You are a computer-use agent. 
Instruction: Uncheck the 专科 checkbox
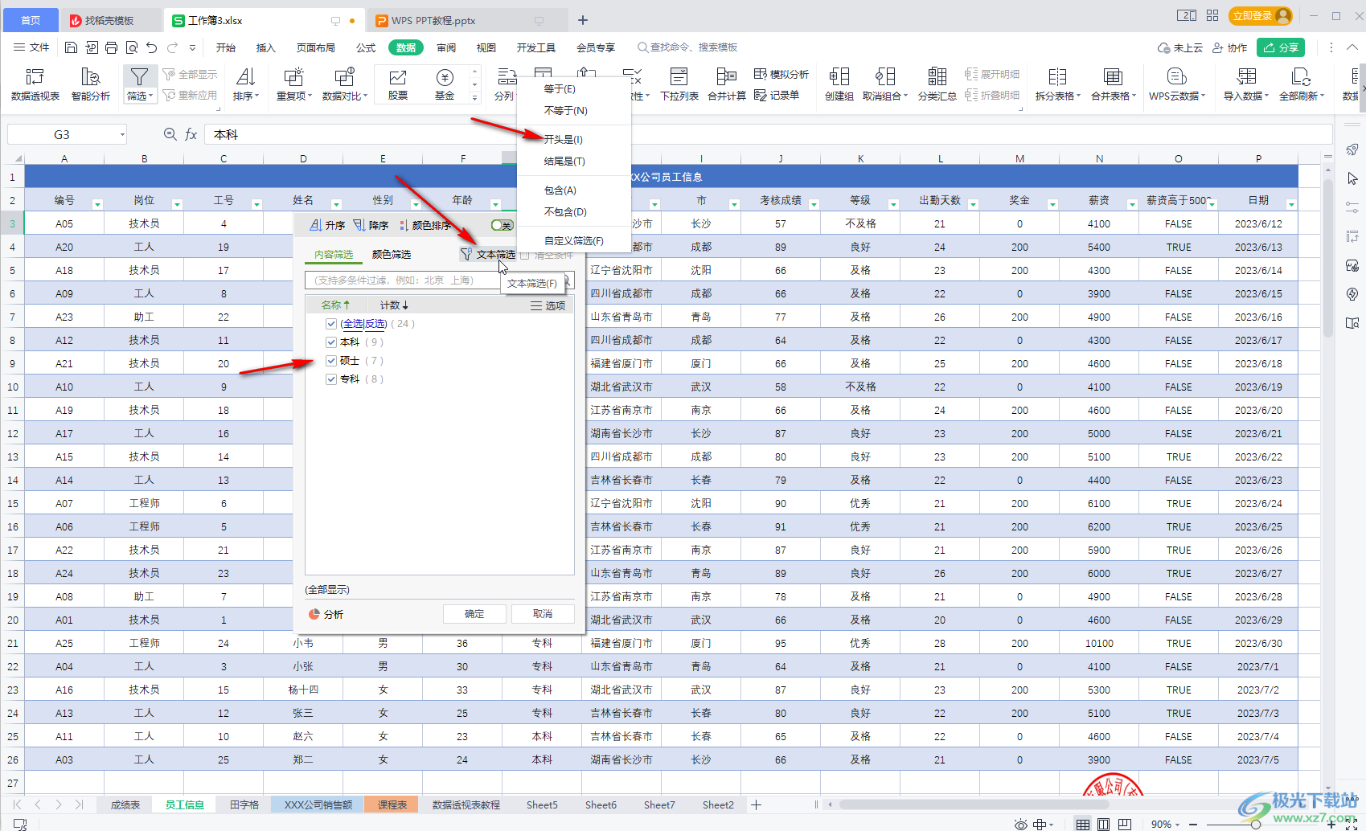(330, 379)
